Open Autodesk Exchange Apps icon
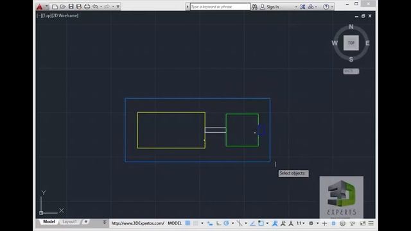The width and height of the screenshot is (411, 231). point(302,7)
